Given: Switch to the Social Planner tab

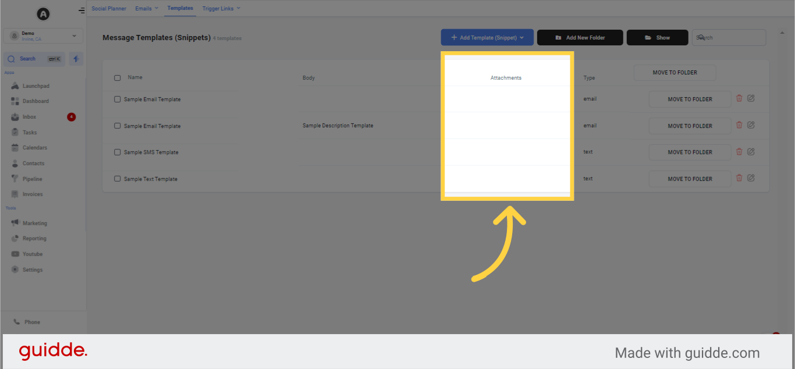Looking at the screenshot, I should coord(108,8).
